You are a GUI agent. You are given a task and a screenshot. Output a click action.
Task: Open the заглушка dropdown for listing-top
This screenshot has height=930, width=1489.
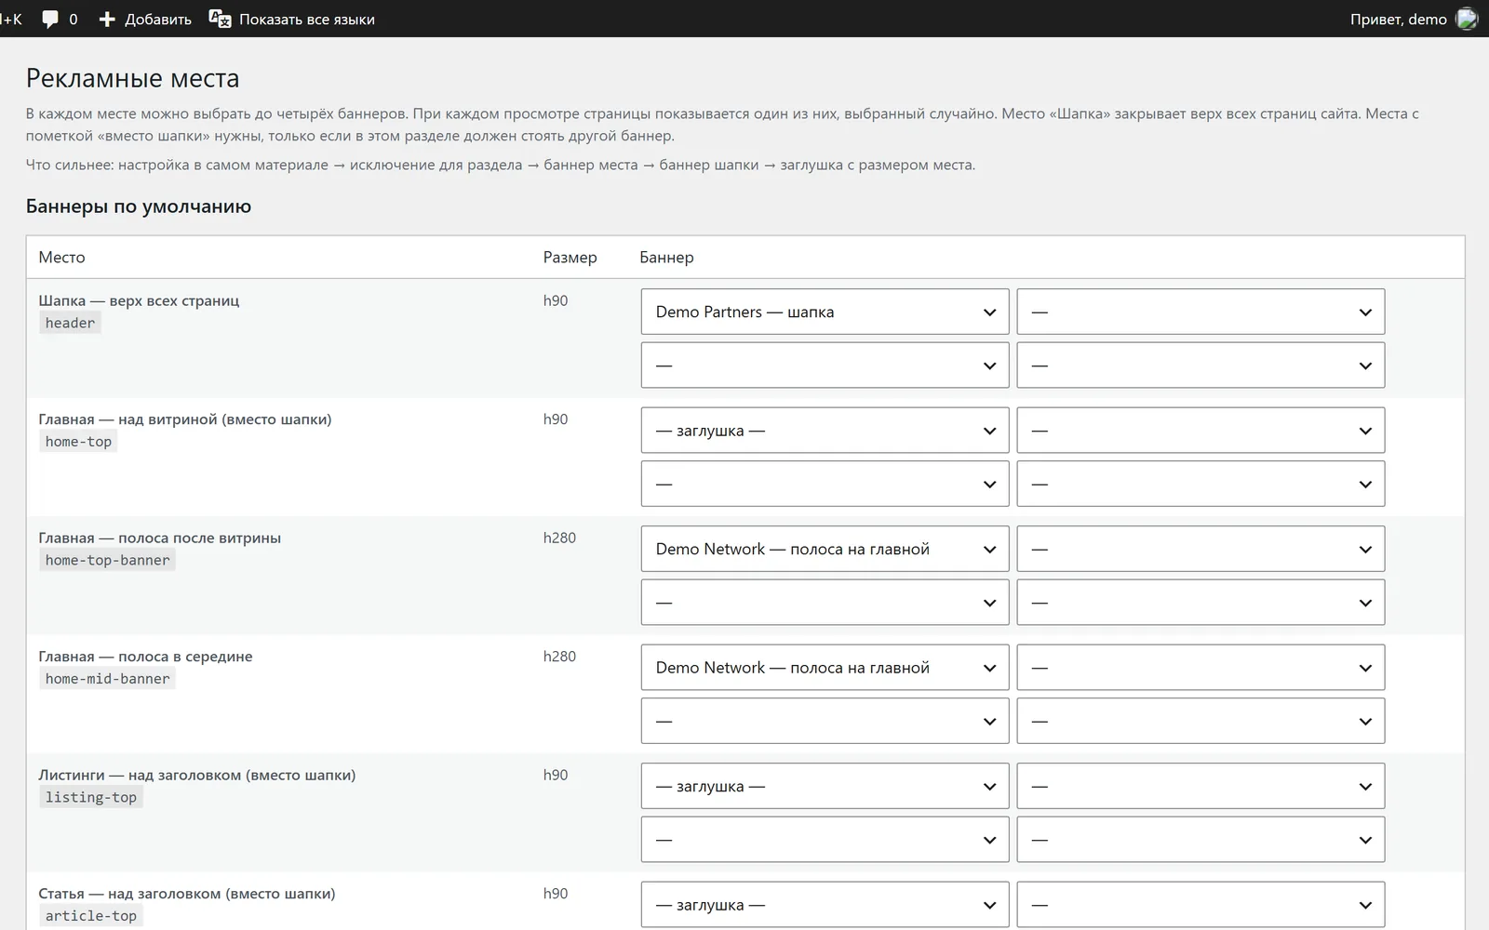tap(825, 786)
